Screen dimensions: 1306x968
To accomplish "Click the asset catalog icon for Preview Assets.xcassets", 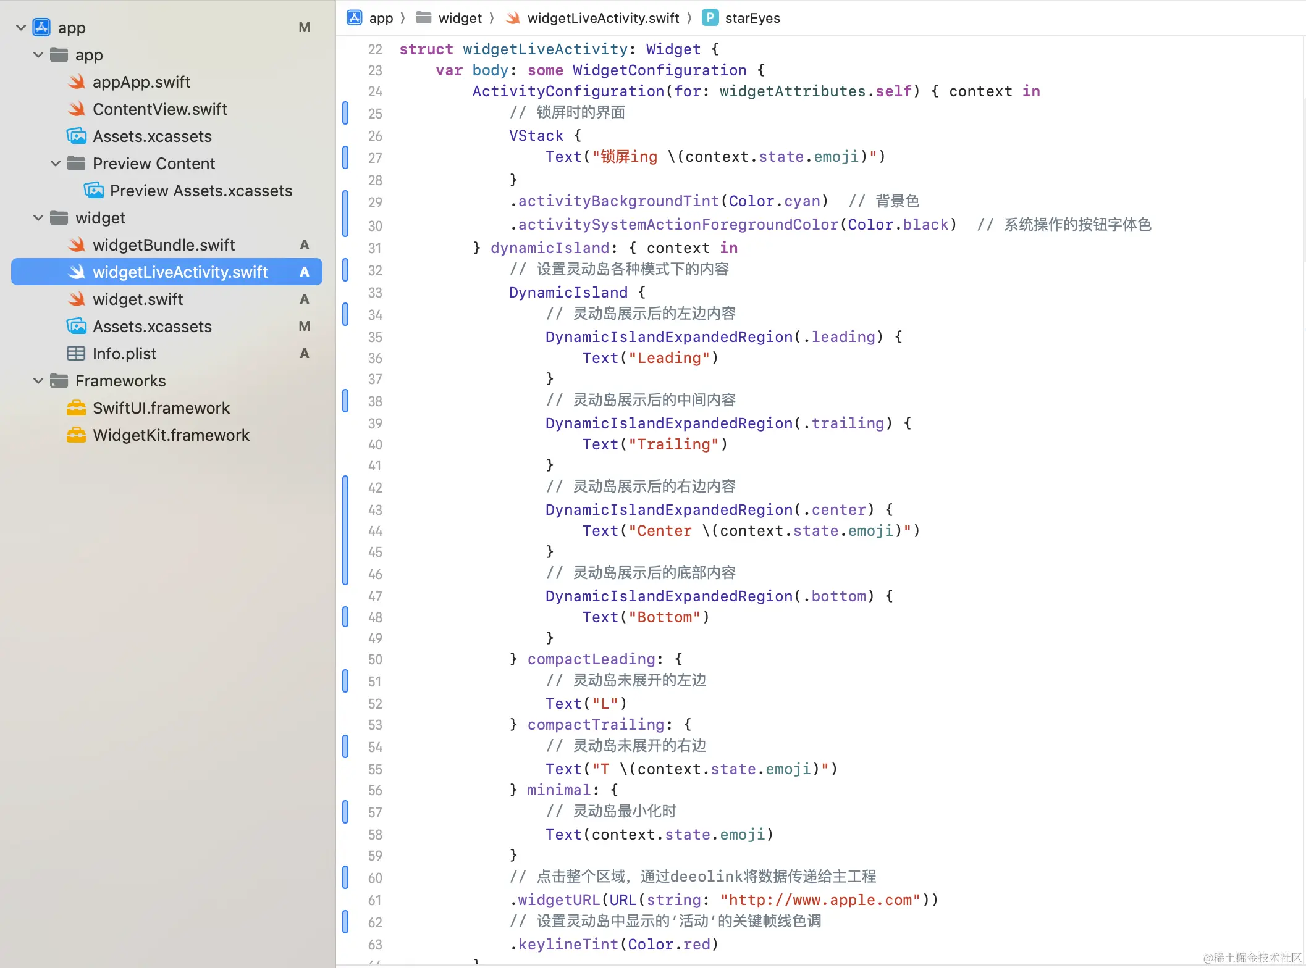I will pyautogui.click(x=94, y=191).
